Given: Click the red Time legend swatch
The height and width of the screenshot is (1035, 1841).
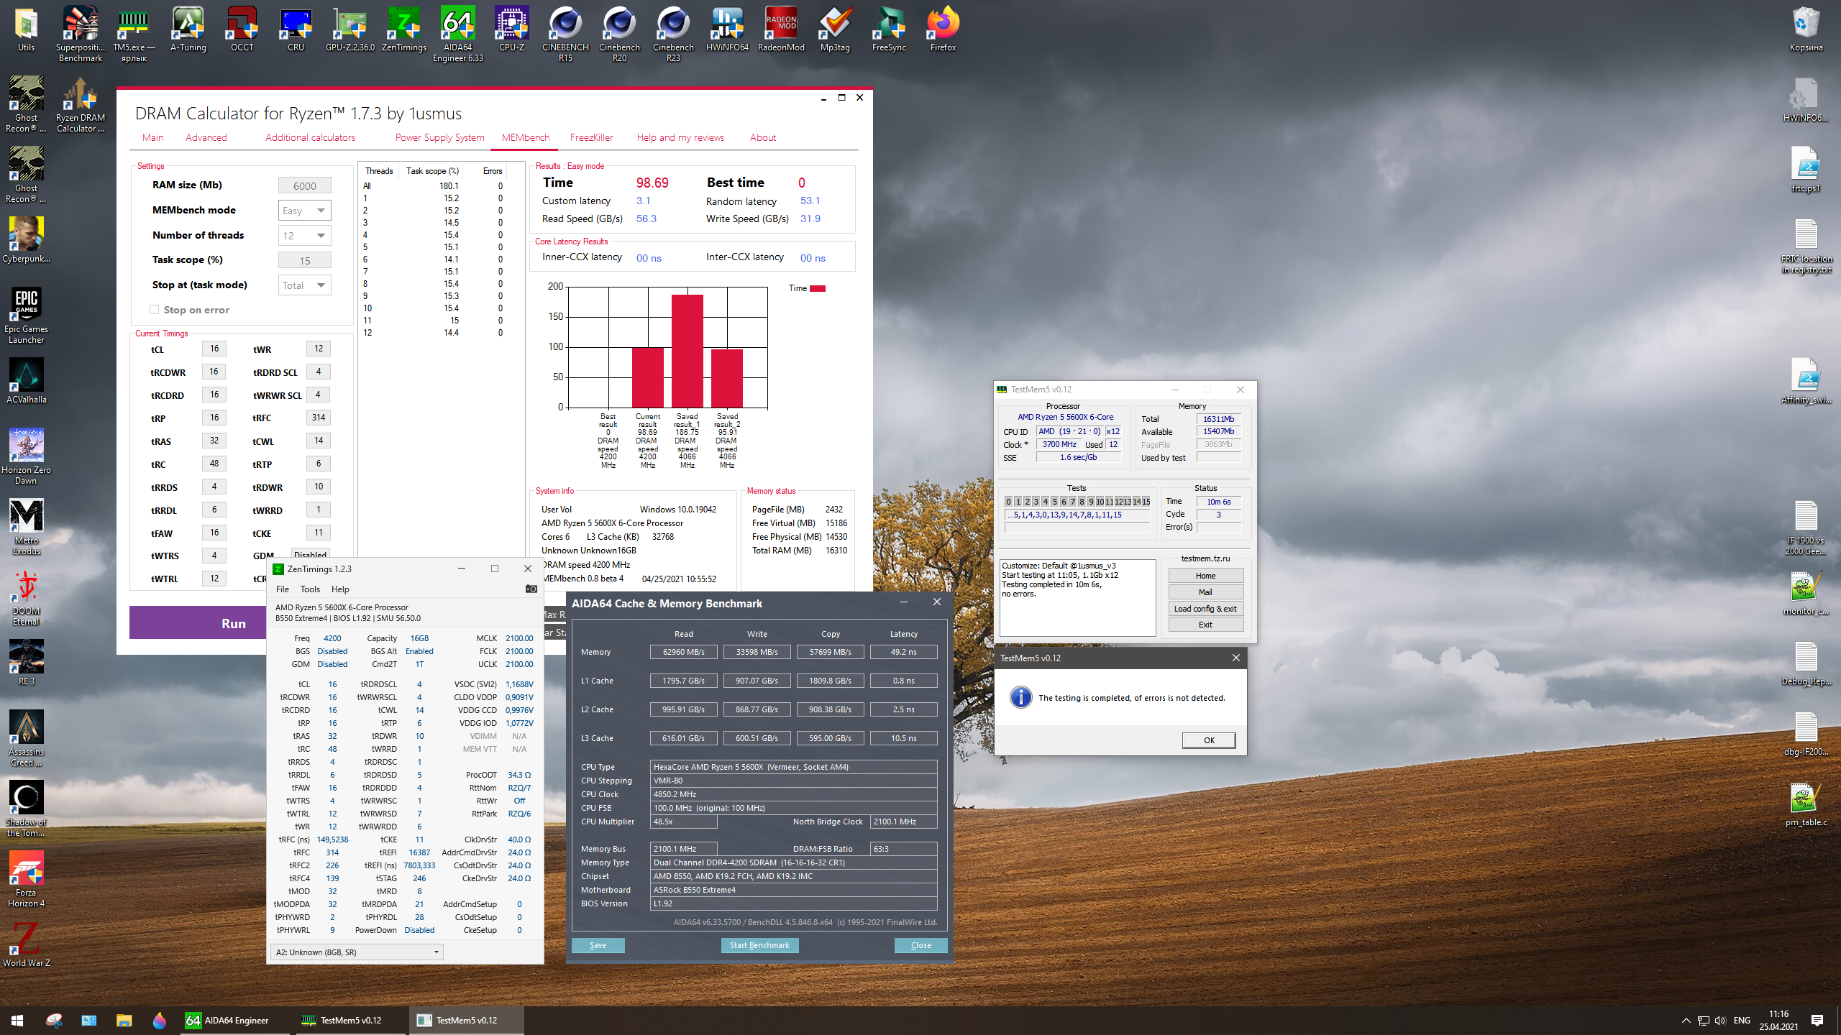Looking at the screenshot, I should 818,288.
